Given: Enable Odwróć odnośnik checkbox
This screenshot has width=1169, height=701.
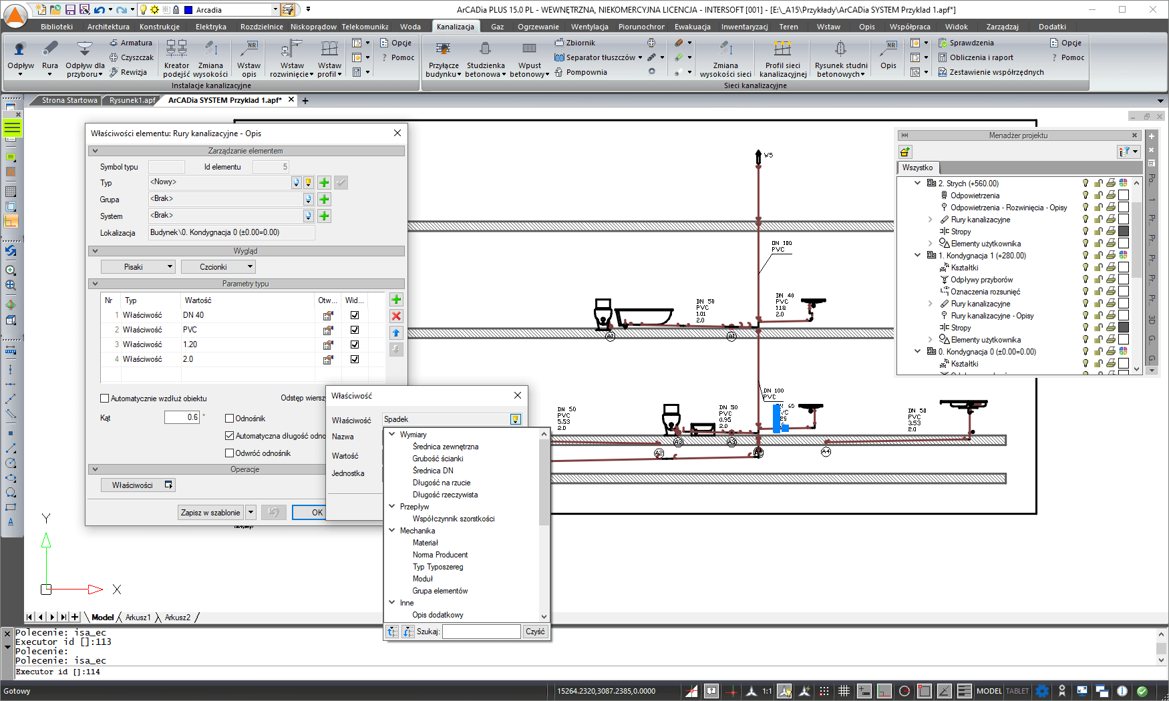Looking at the screenshot, I should click(x=229, y=453).
